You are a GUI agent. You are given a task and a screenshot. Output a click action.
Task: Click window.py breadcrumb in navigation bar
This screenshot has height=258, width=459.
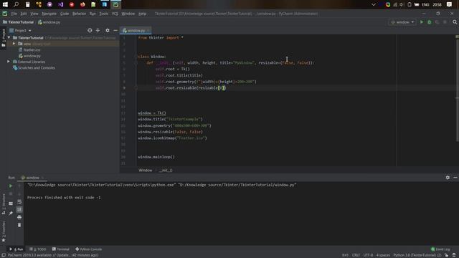pos(49,22)
